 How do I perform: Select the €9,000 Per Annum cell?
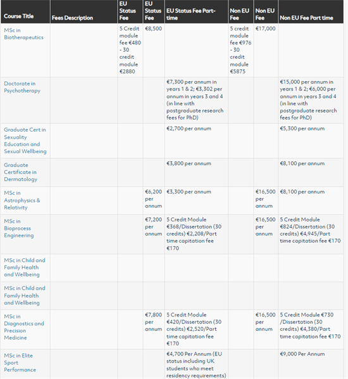click(x=302, y=354)
